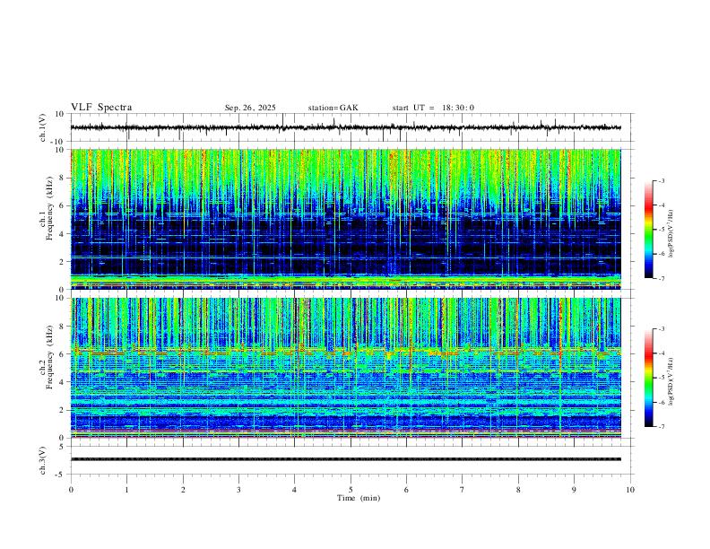The height and width of the screenshot is (549, 710).
Task: Click the "8" kHz tick of ch.1 spectrogram
Action: pos(63,178)
